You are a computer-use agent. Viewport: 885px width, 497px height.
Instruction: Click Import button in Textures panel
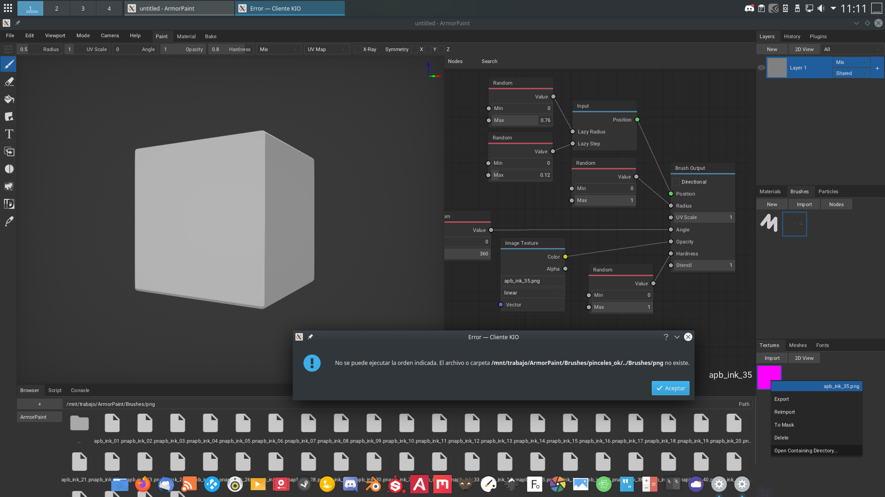click(x=772, y=358)
